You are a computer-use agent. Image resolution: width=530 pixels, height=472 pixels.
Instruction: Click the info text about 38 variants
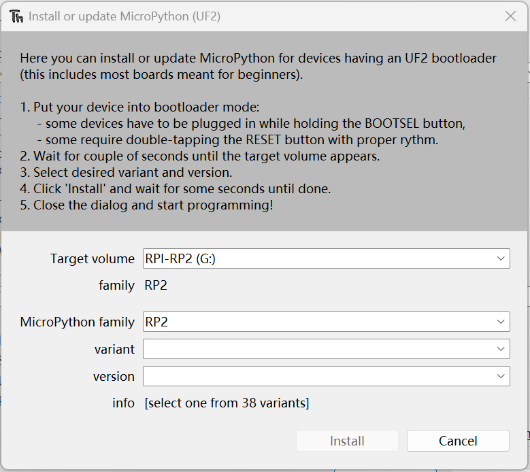tap(227, 403)
